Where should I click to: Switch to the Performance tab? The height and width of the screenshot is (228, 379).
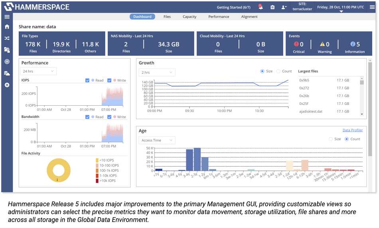click(219, 17)
